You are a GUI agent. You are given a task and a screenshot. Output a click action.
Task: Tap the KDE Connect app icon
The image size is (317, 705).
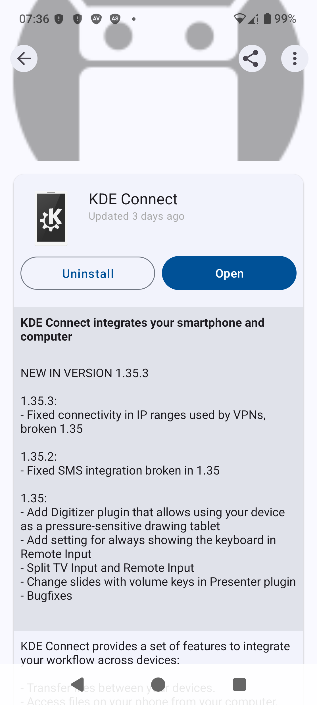pyautogui.click(x=51, y=218)
